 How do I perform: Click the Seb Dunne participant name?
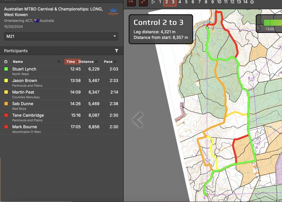[x=23, y=104]
